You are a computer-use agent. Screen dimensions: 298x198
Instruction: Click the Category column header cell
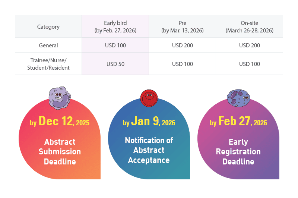click(x=48, y=26)
